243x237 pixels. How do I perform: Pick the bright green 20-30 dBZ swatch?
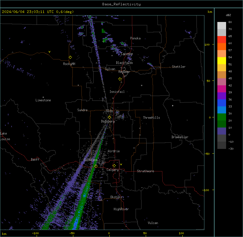tap(222, 117)
